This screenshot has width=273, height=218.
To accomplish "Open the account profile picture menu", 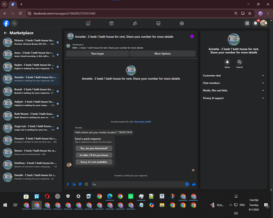I will point(264,23).
